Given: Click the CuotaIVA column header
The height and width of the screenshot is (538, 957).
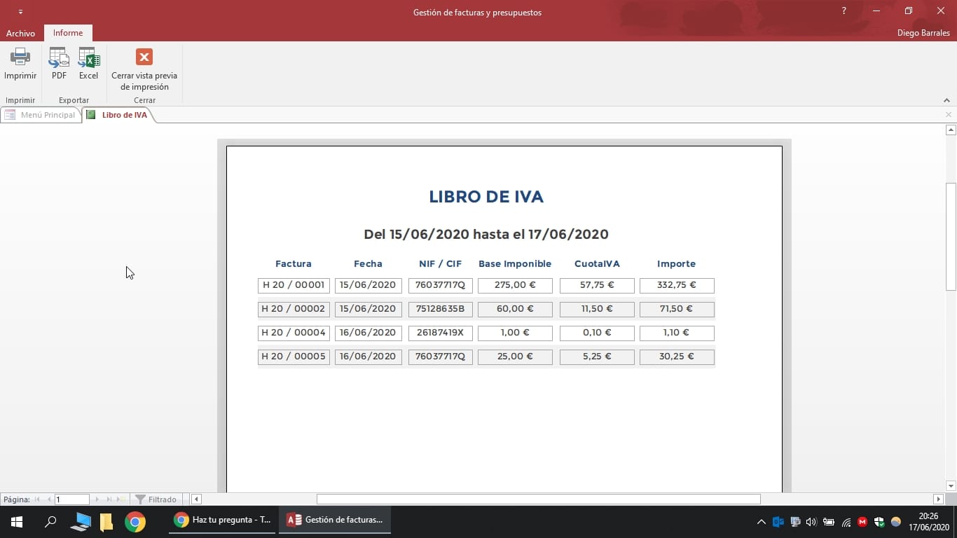Looking at the screenshot, I should pos(597,264).
